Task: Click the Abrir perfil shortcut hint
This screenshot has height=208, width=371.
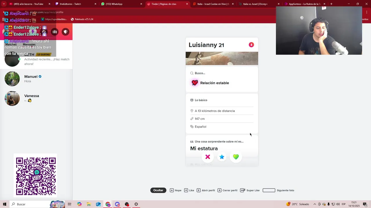Action: 206,190
